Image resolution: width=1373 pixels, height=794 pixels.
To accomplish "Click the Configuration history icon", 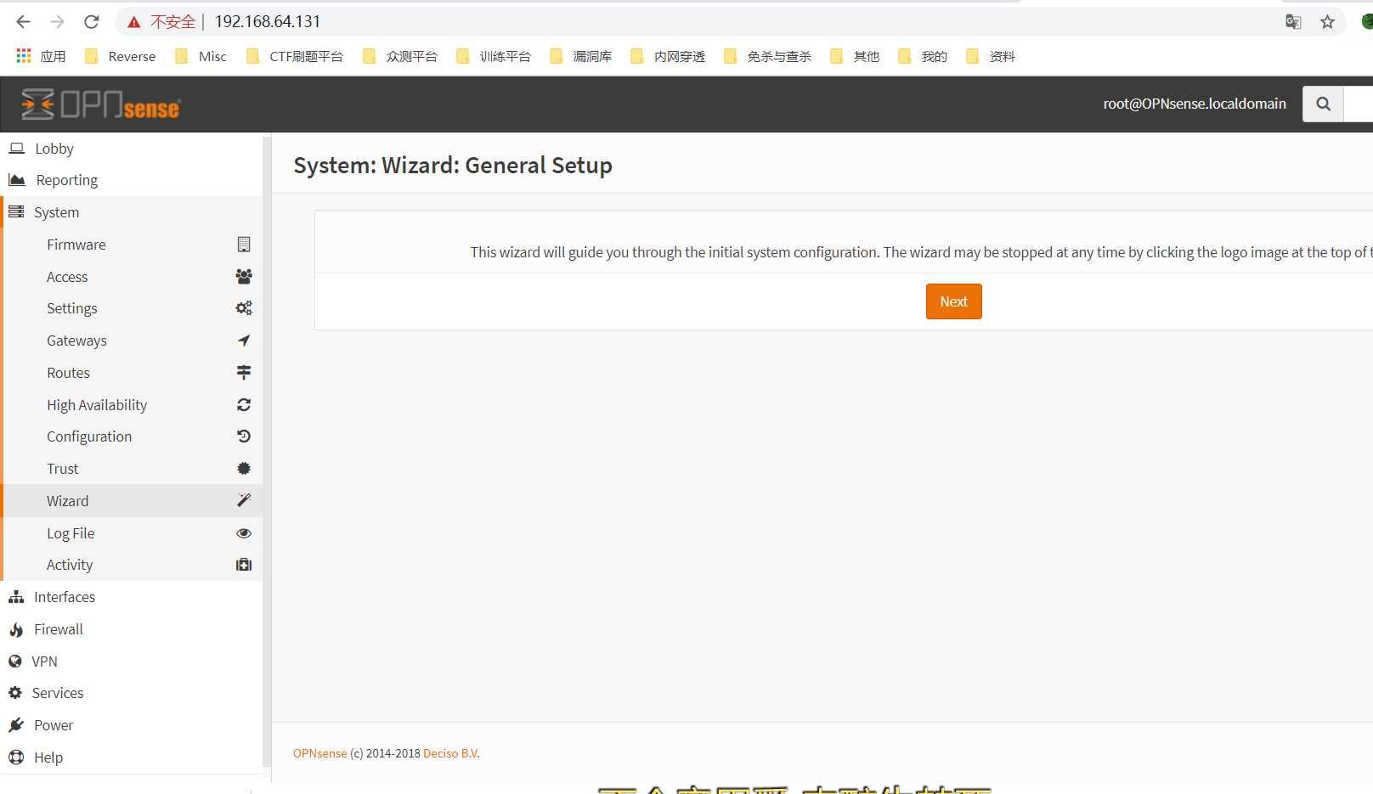I will 244,436.
